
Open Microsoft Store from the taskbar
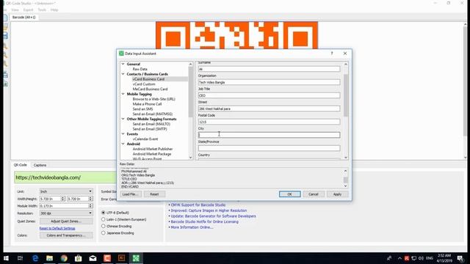pos(79,258)
